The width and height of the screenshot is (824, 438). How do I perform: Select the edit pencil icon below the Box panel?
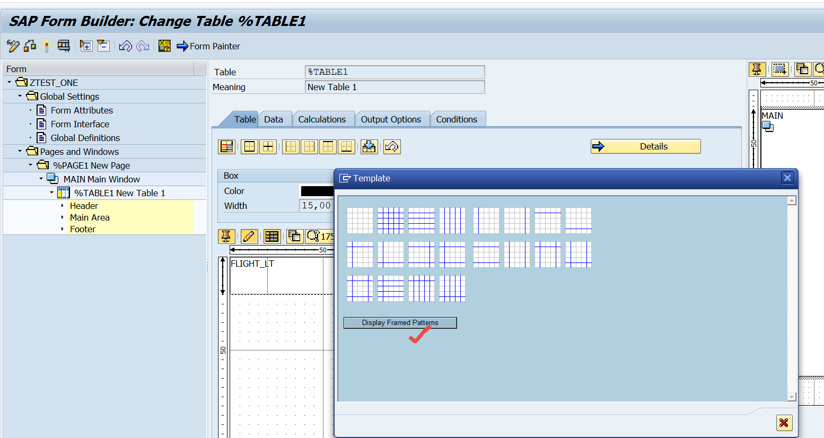coord(249,236)
